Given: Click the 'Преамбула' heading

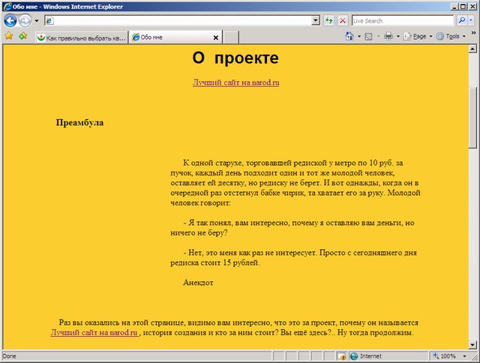Looking at the screenshot, I should pyautogui.click(x=79, y=123).
